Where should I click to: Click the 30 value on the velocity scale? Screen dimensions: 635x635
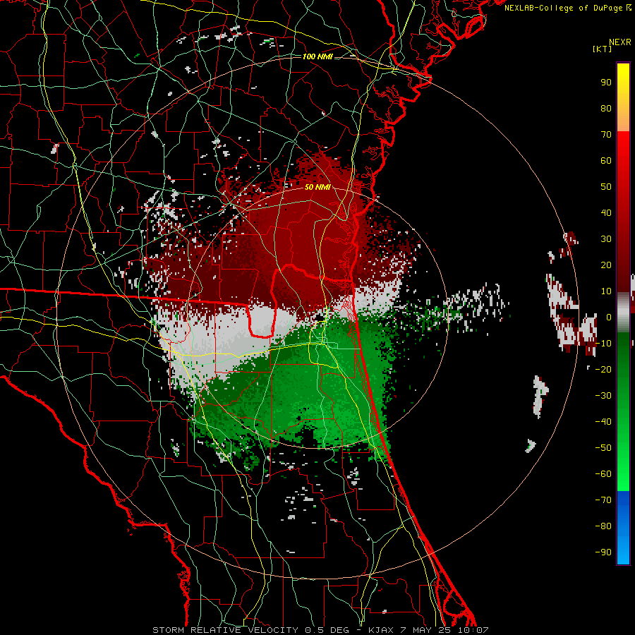[x=606, y=239]
